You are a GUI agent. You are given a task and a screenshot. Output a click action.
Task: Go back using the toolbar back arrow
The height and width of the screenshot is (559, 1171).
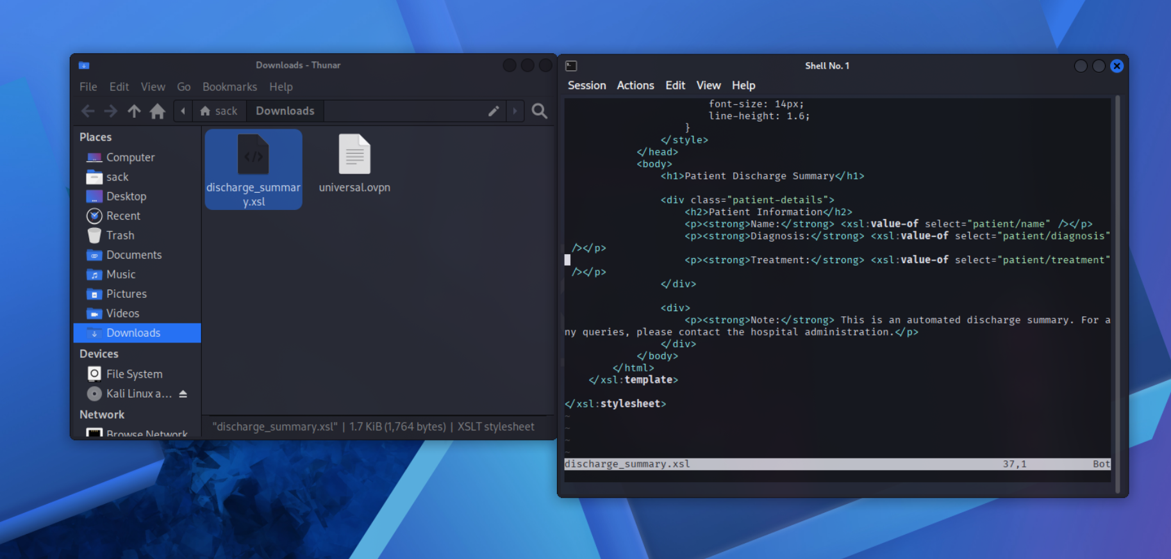tap(88, 111)
